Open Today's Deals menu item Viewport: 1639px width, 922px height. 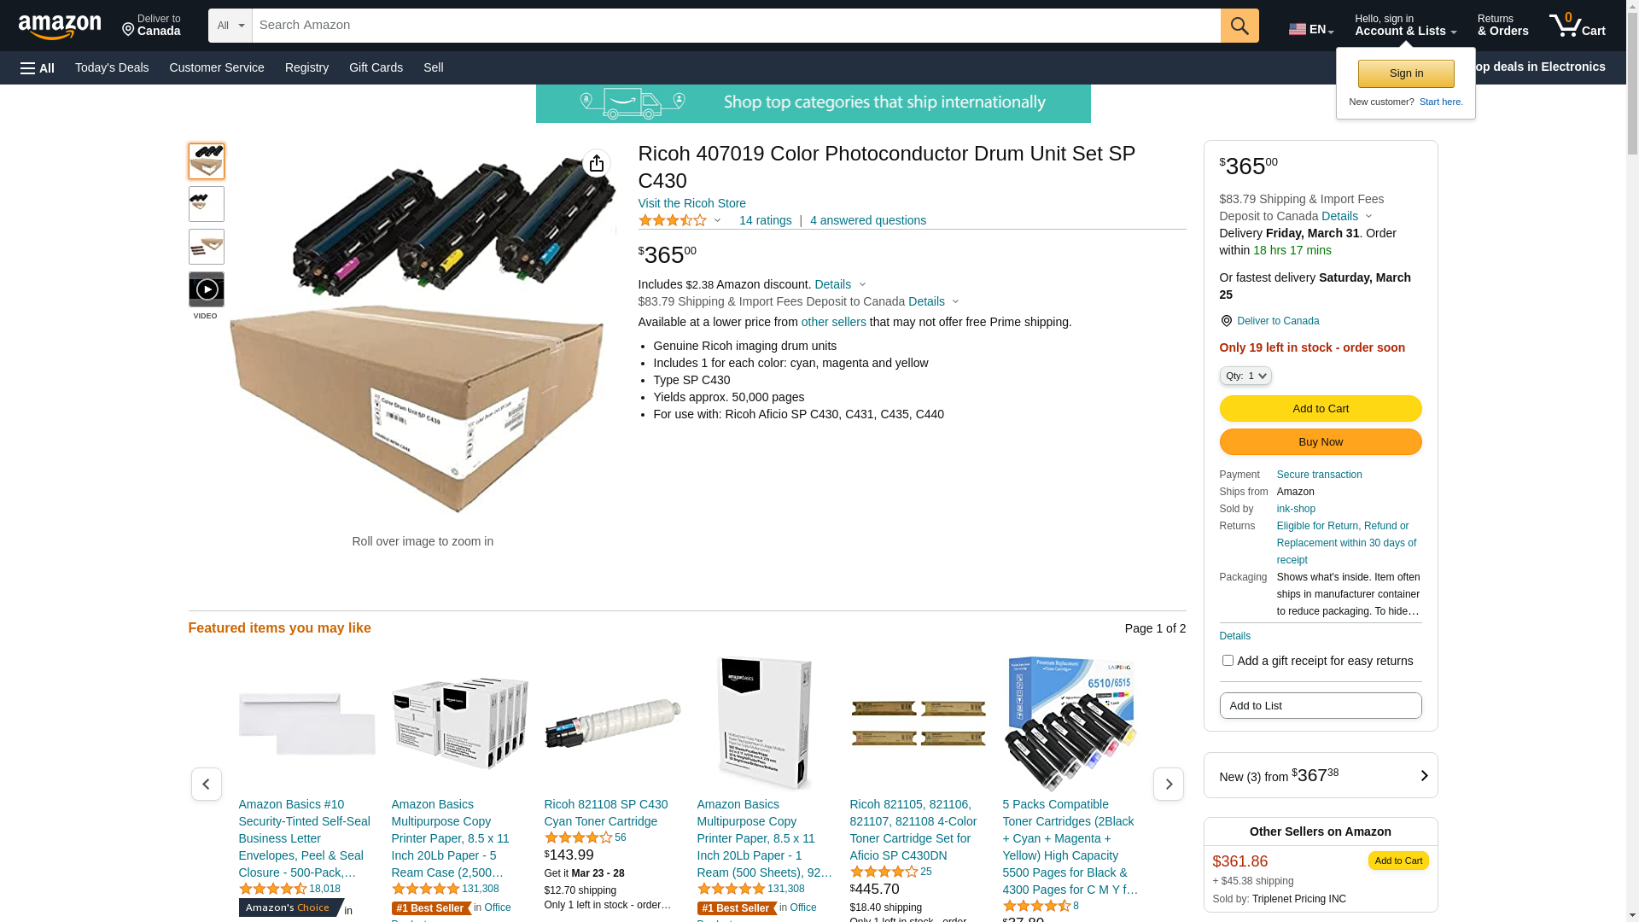click(x=112, y=67)
